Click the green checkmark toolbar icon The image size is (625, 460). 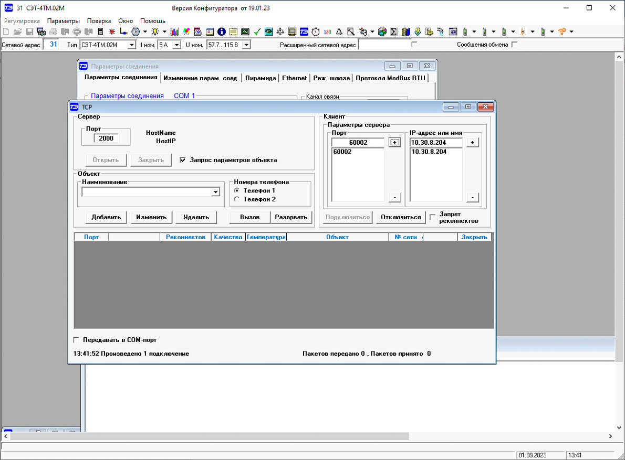[x=257, y=31]
